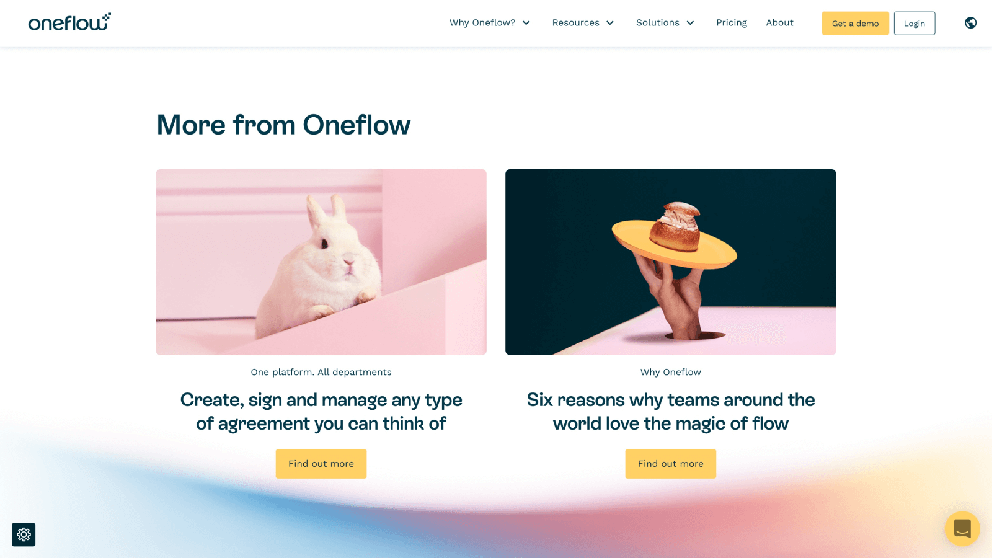Click the Get a demo button
This screenshot has width=992, height=558.
pos(856,24)
